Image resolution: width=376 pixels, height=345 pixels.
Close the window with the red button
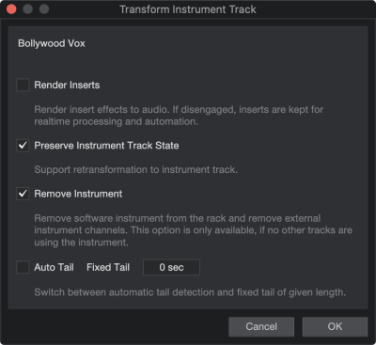coord(11,9)
